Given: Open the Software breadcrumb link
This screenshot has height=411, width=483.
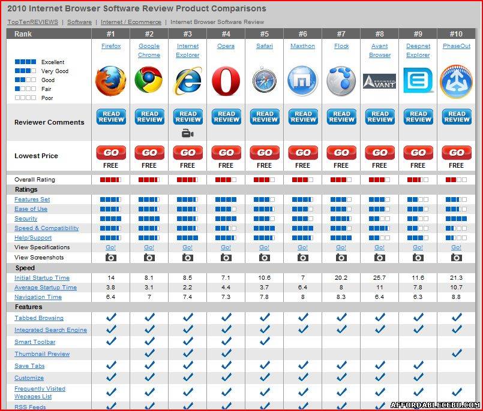Looking at the screenshot, I should 79,22.
